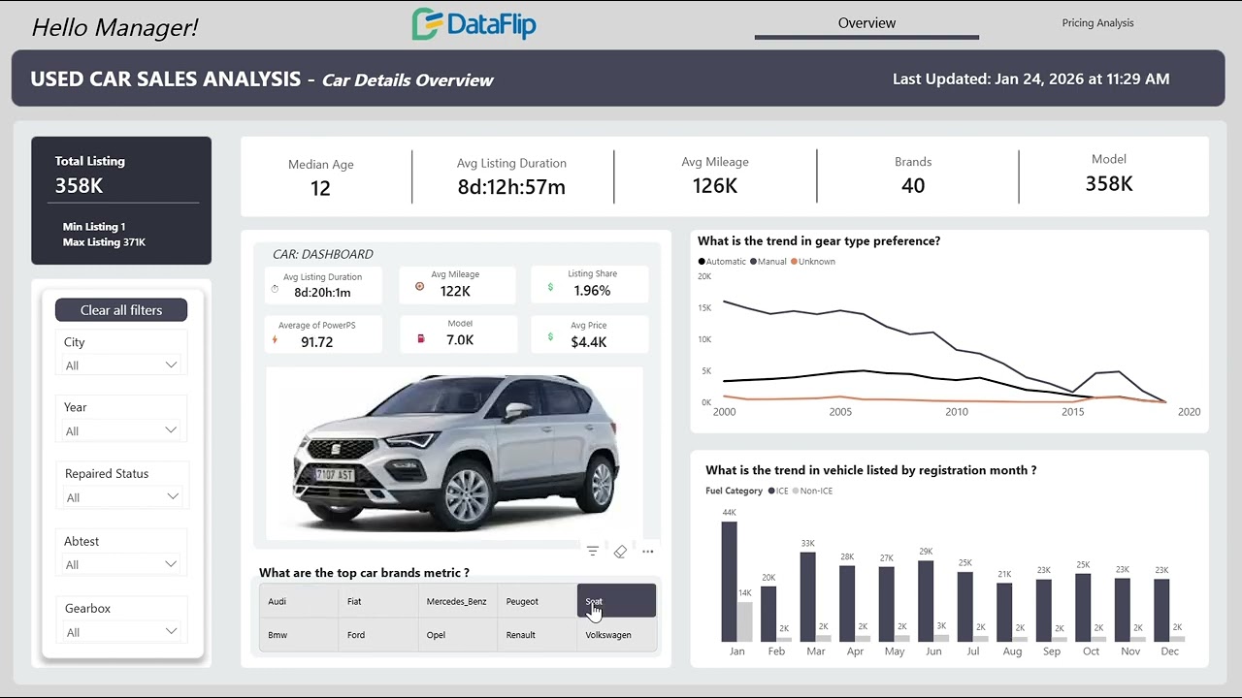
Task: Open the Pricing Analysis tab
Action: (1097, 23)
